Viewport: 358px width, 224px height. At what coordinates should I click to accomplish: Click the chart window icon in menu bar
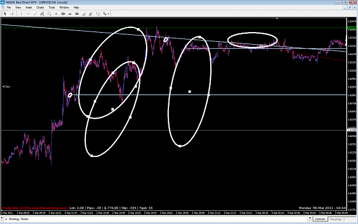coord(3,7)
